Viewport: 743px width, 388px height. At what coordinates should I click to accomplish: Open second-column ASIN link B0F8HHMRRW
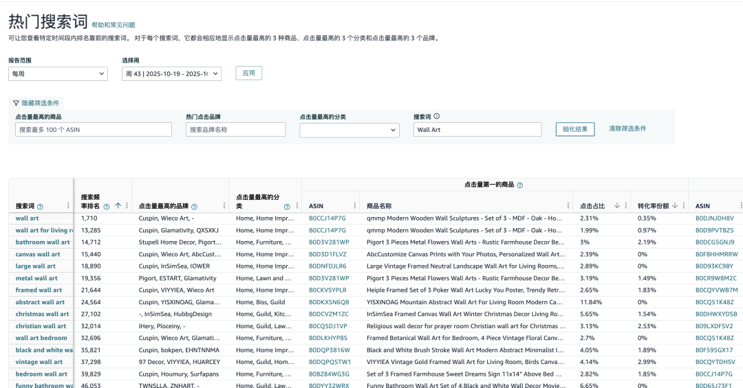coord(716,254)
